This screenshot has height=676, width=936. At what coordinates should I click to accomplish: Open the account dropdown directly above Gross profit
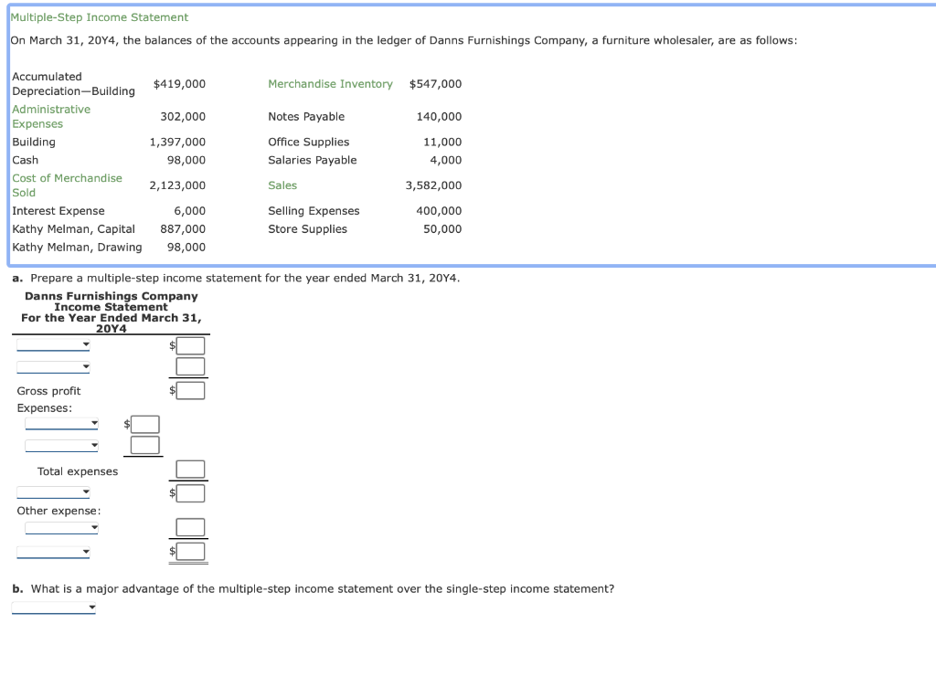[53, 367]
